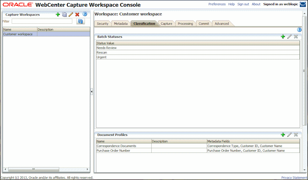Screen dimensions: 308x180
Task: Click the refresh filter icon
Action: click(80, 21)
